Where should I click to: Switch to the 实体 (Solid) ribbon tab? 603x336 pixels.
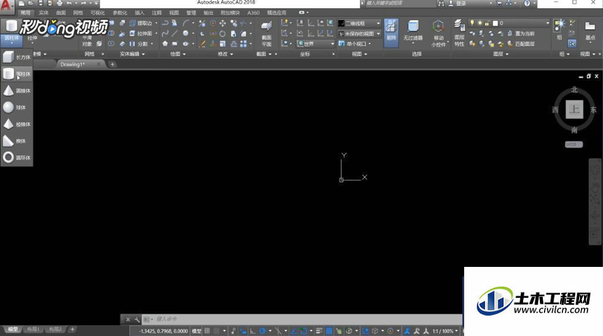click(43, 13)
